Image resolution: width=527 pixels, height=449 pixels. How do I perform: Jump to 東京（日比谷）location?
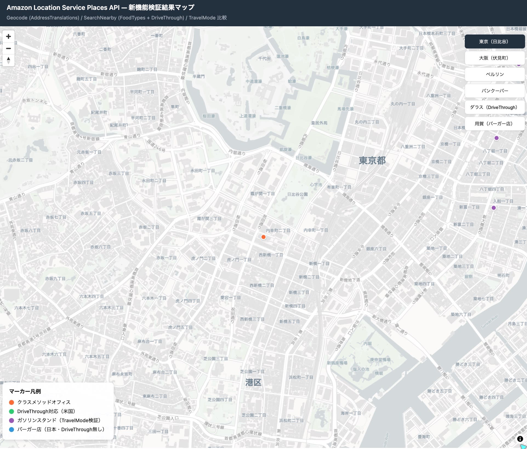(495, 42)
